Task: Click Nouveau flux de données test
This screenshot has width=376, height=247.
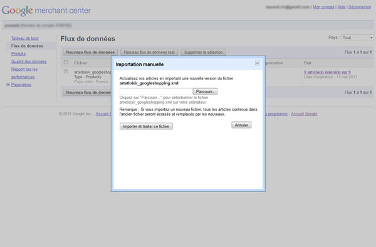Action: [x=149, y=52]
